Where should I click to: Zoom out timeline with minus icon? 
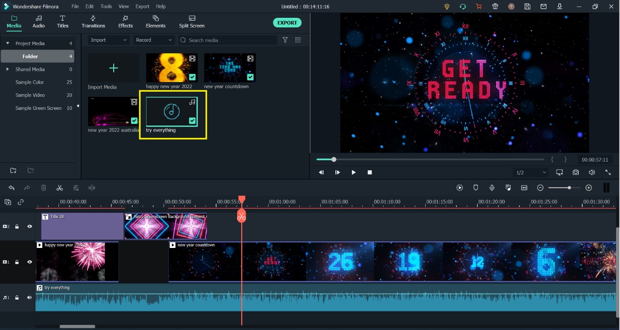click(x=540, y=188)
